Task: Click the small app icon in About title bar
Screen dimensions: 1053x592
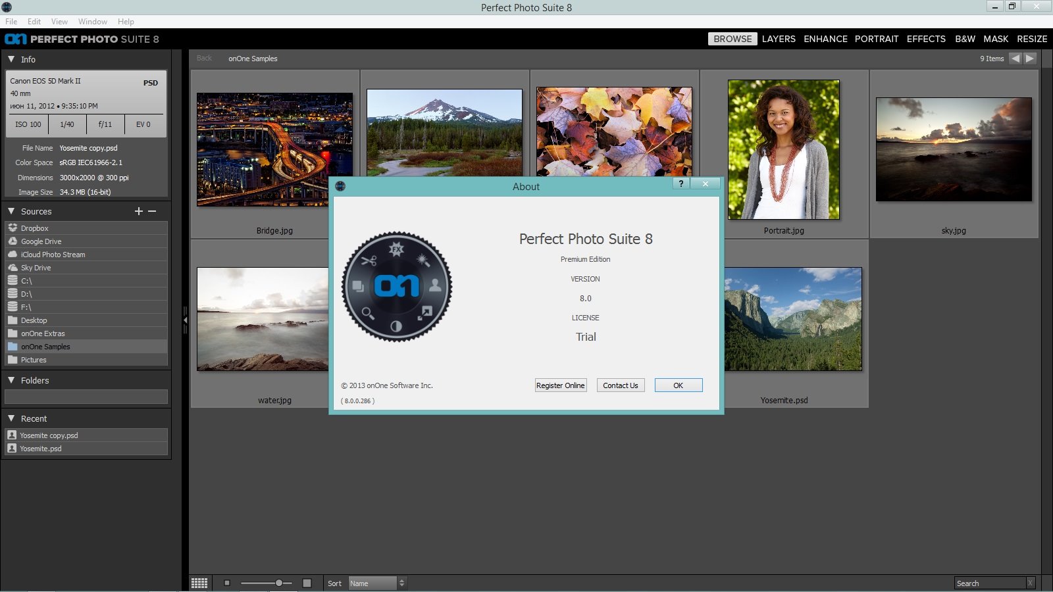Action: (340, 186)
